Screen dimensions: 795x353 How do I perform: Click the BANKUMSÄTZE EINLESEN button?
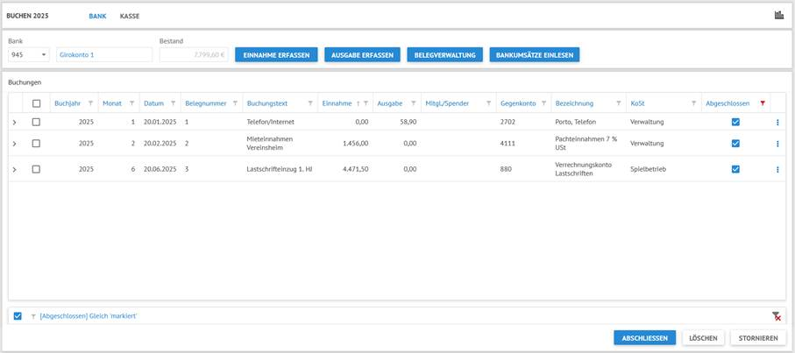click(x=534, y=55)
